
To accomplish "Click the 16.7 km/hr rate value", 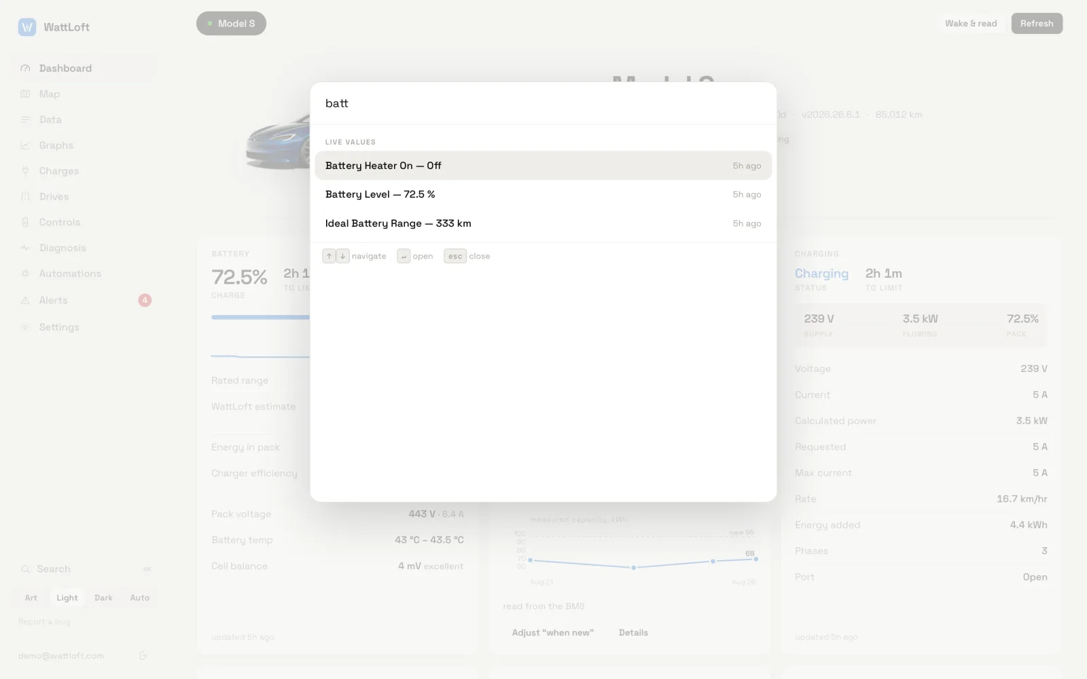I will coord(1022,499).
